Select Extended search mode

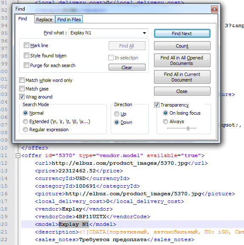(25, 121)
